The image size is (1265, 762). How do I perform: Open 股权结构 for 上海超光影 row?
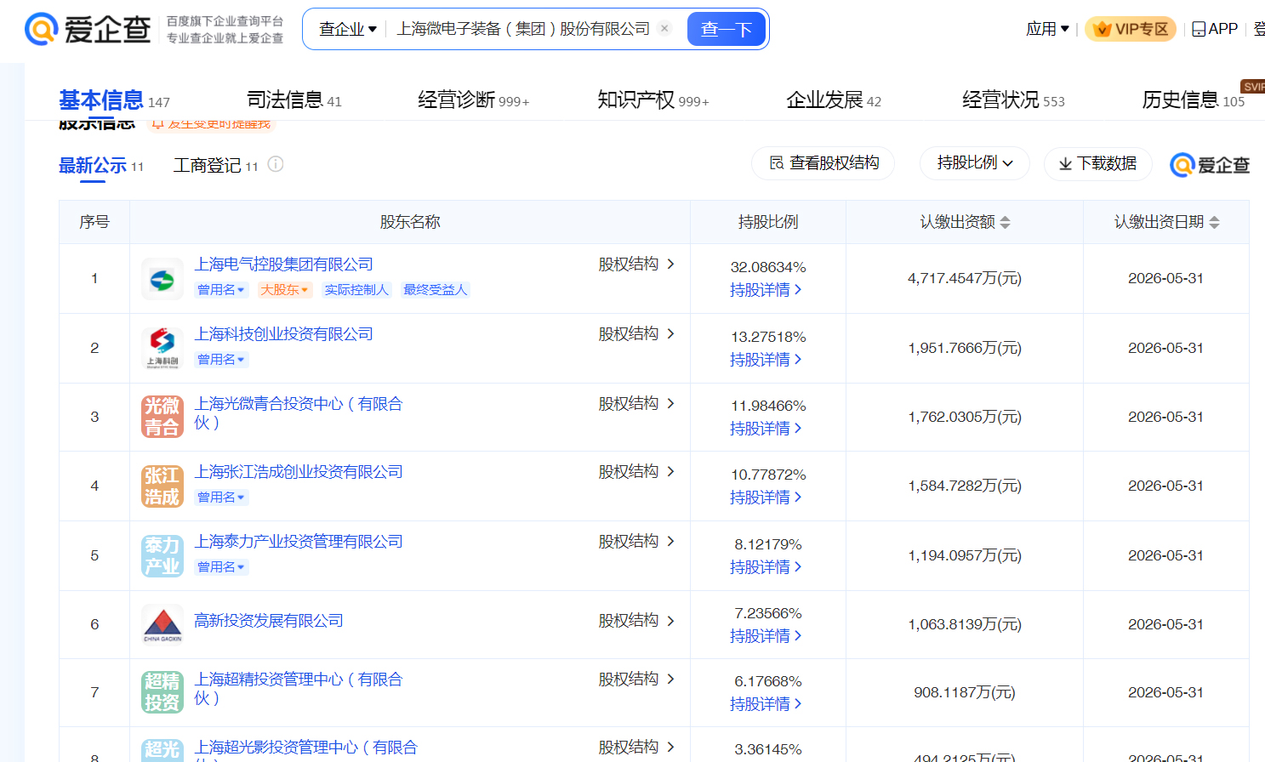click(x=636, y=748)
